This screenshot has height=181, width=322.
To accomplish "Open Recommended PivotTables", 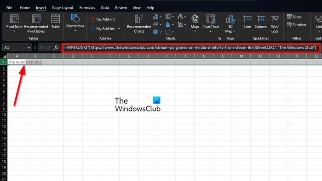I will pyautogui.click(x=36, y=23).
